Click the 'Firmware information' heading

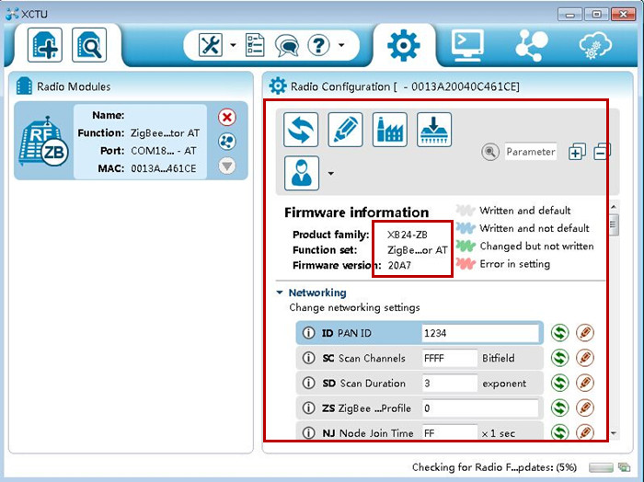tap(357, 212)
